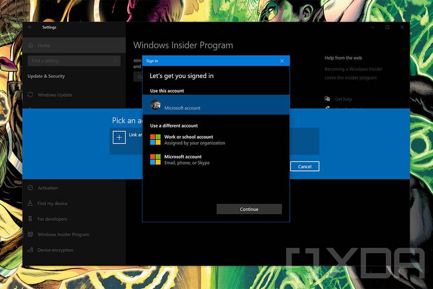Click the Continue button

(249, 209)
